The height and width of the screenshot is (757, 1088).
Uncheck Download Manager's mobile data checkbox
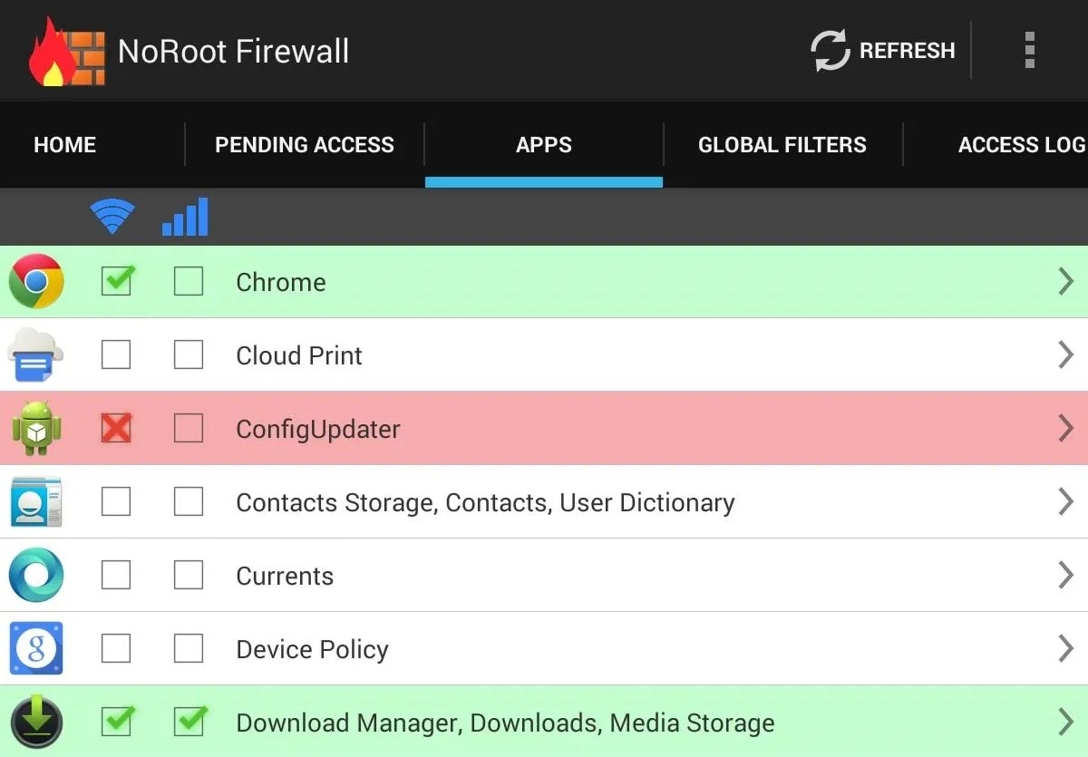(189, 723)
